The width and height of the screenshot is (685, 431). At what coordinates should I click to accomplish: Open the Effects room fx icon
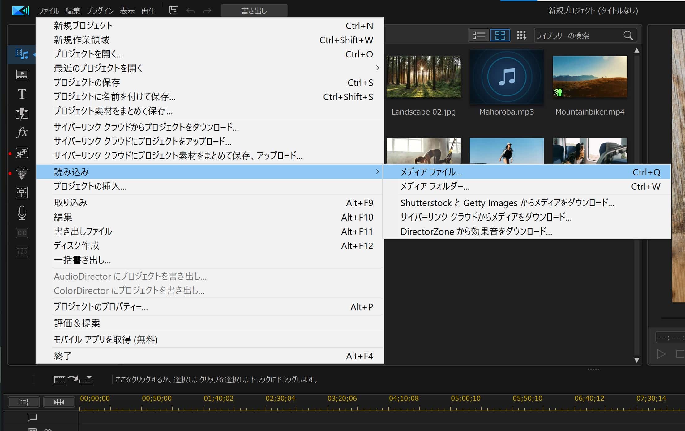22,133
